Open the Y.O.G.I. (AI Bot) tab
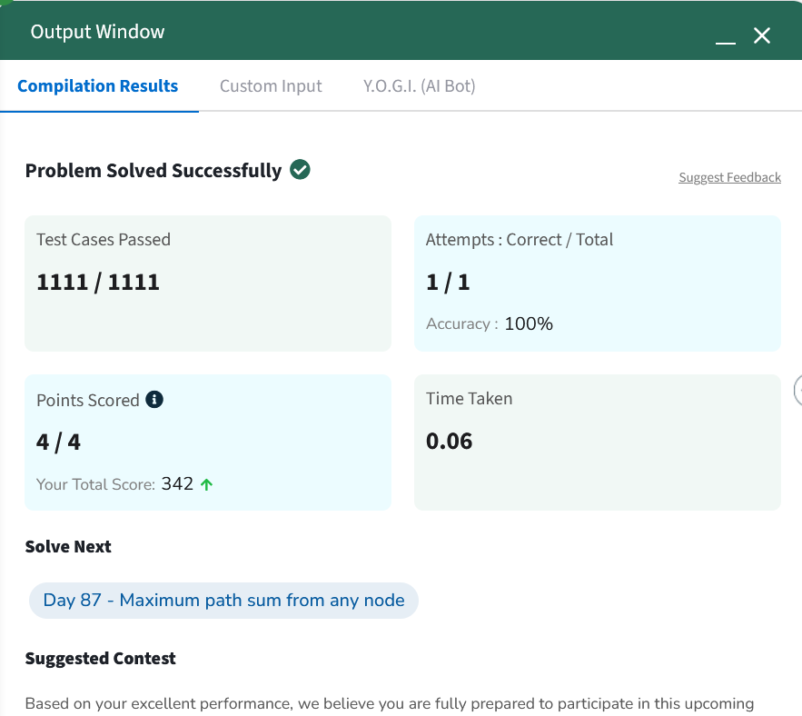Screen dimensions: 802x716 (x=420, y=86)
